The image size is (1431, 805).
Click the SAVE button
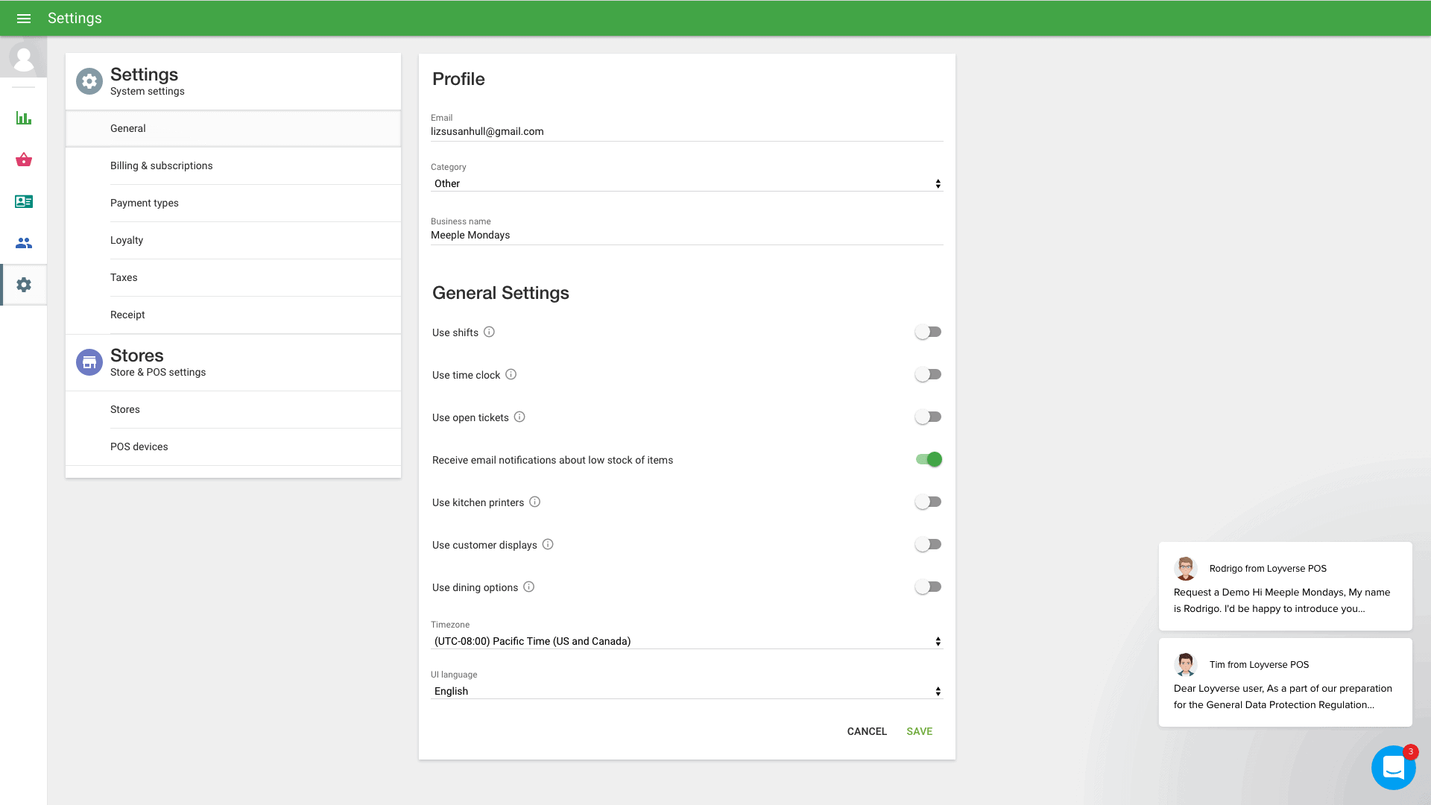click(x=919, y=731)
